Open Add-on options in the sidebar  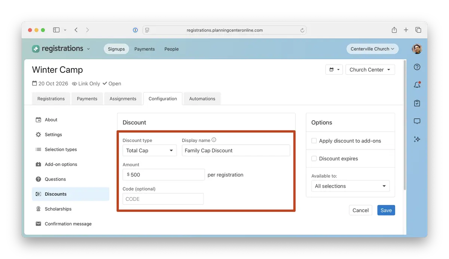(x=70, y=164)
